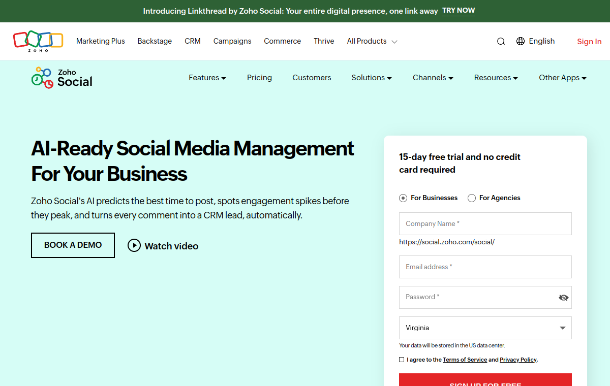
Task: Open Campaigns in the top navigation
Action: 232,41
